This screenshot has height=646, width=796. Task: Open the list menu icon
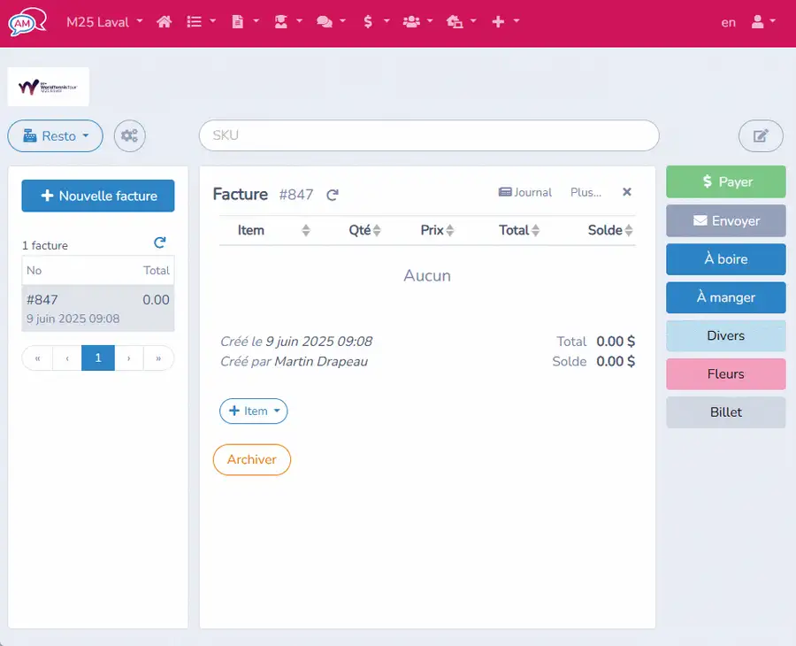tap(201, 22)
